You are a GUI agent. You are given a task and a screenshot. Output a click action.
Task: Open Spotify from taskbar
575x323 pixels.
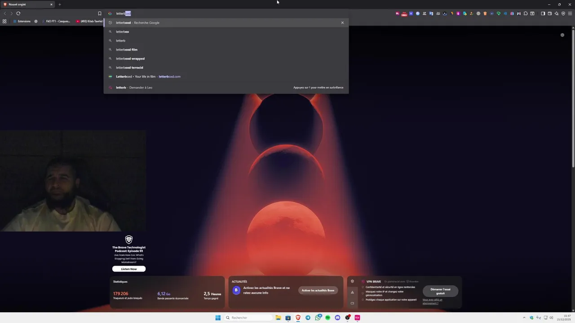[327, 318]
